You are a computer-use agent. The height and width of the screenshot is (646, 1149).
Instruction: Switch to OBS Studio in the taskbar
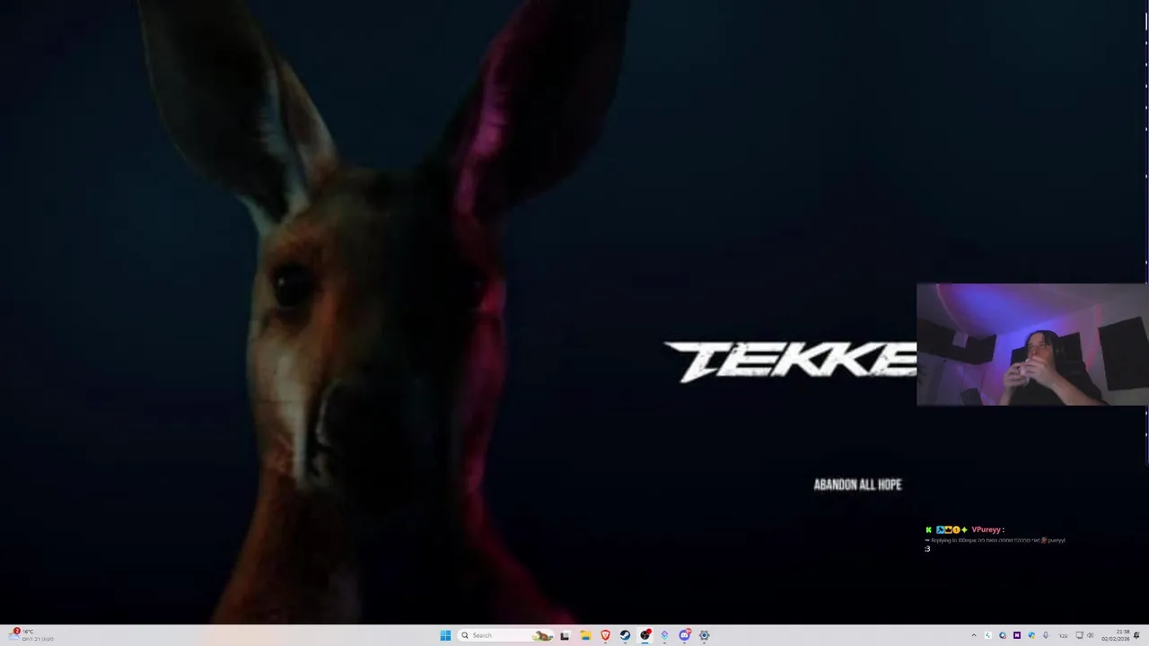pyautogui.click(x=645, y=635)
